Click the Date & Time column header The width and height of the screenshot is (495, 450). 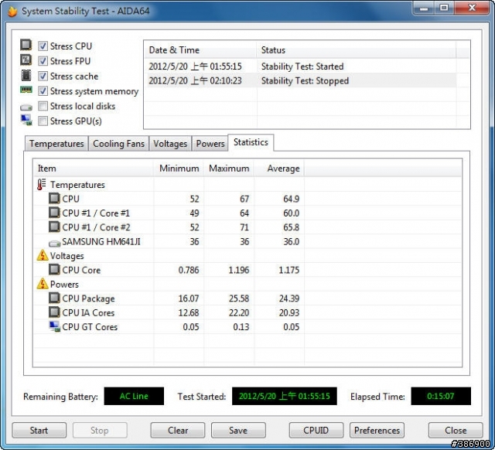click(x=200, y=49)
